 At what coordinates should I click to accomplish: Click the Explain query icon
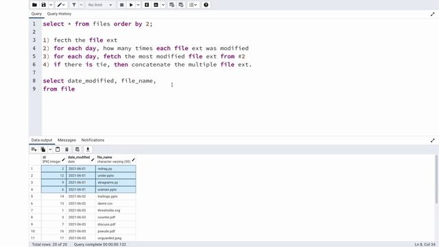[x=147, y=5]
